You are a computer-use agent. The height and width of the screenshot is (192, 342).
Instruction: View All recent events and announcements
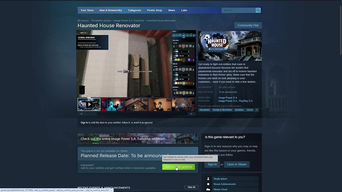click(x=191, y=187)
